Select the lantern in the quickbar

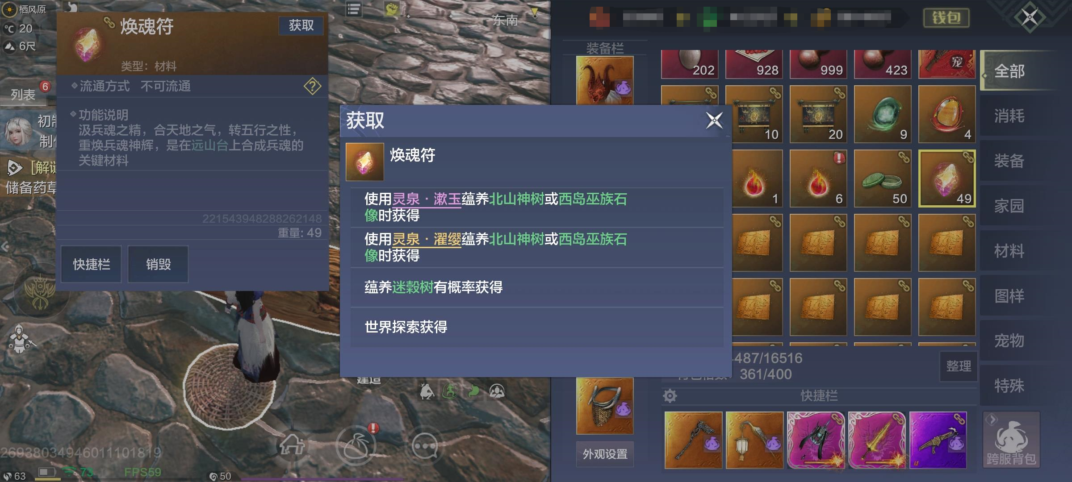point(754,440)
